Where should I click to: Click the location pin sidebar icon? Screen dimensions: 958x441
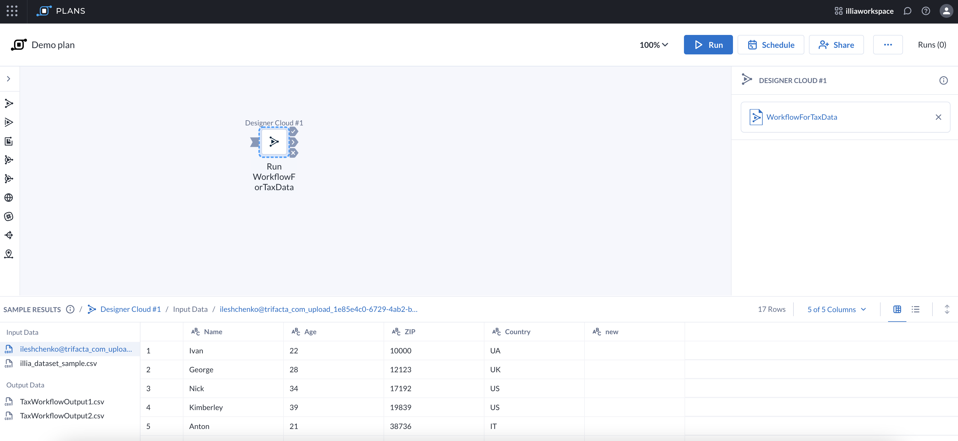click(x=9, y=254)
